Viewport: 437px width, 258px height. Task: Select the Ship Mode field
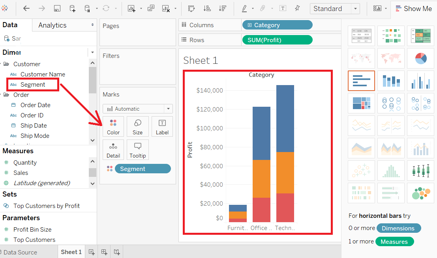[35, 135]
